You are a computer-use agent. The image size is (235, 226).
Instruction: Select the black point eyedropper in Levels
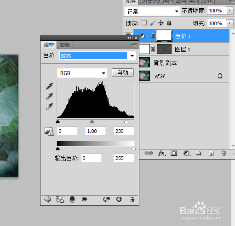49,86
